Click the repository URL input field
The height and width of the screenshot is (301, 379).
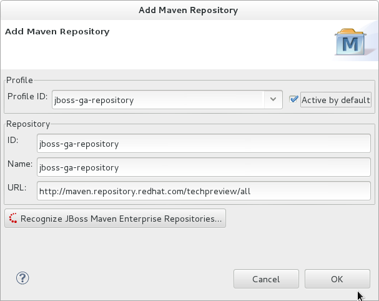[x=204, y=191]
